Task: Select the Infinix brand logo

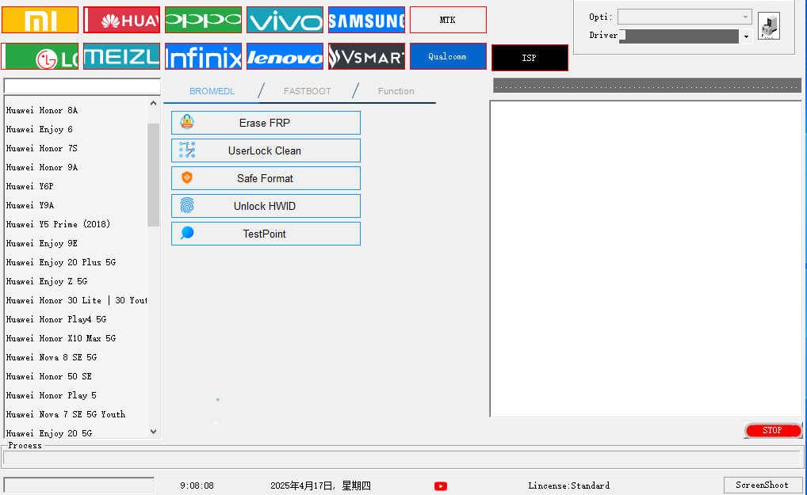Action: (x=203, y=56)
